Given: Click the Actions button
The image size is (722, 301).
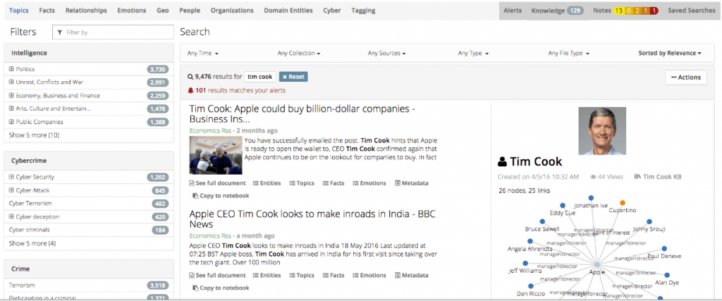Looking at the screenshot, I should coord(686,77).
